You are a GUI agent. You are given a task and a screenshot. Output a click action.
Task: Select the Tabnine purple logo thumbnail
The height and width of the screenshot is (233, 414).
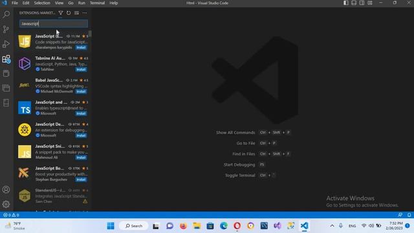point(25,63)
